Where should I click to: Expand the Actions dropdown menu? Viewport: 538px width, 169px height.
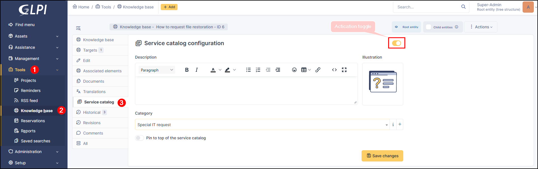point(481,27)
